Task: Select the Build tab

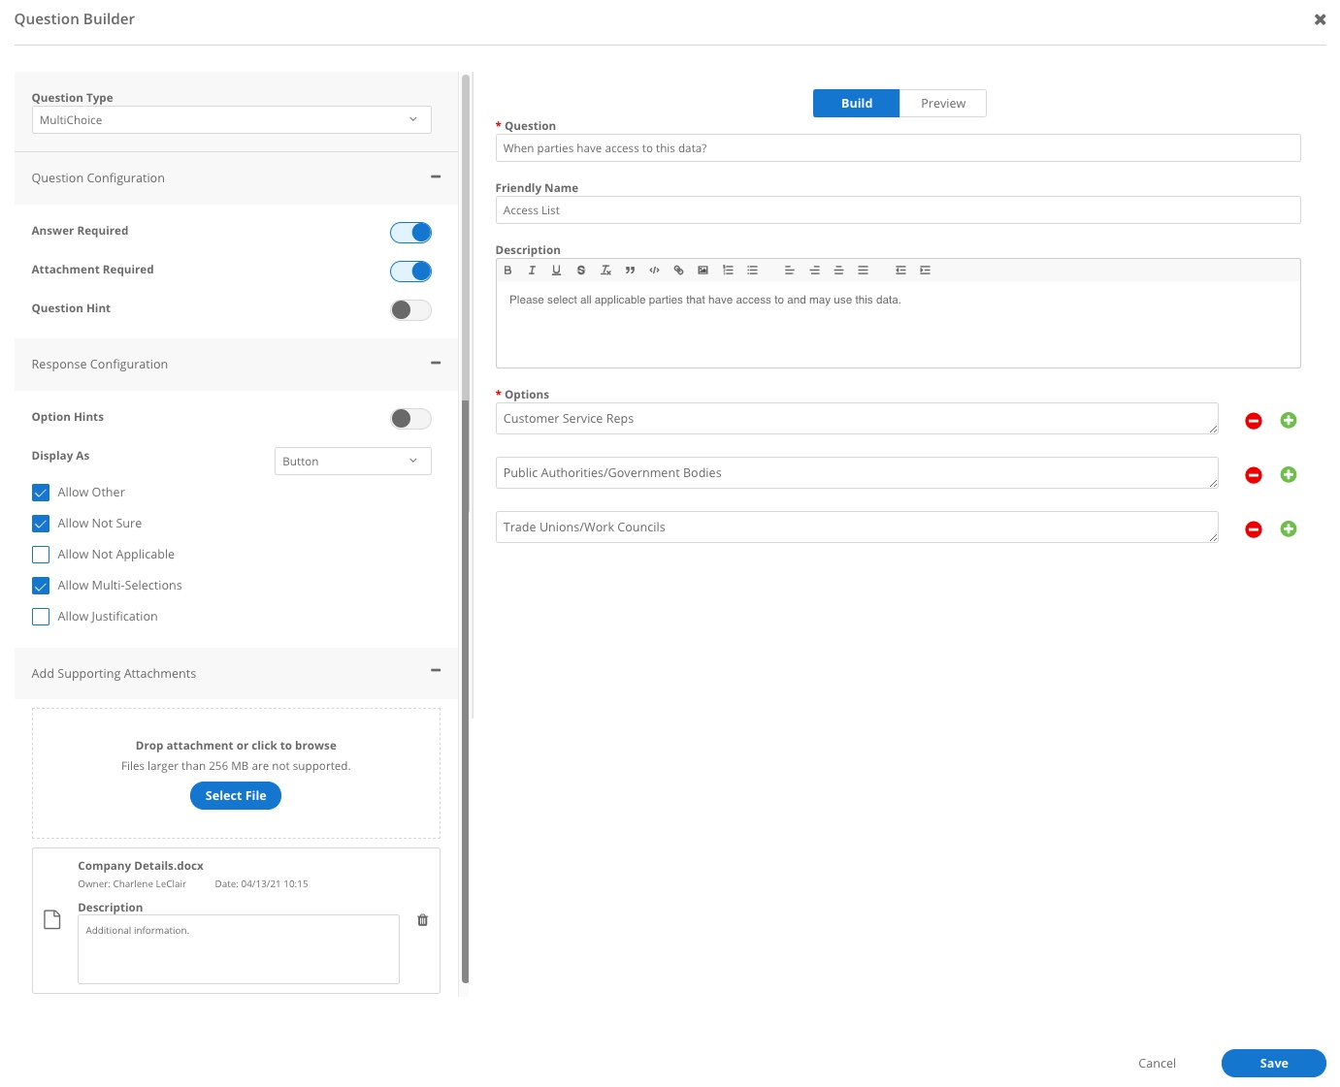Action: click(856, 103)
